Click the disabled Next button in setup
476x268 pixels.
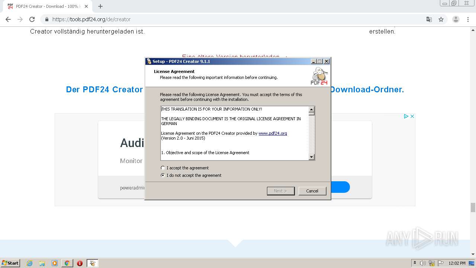pyautogui.click(x=281, y=191)
